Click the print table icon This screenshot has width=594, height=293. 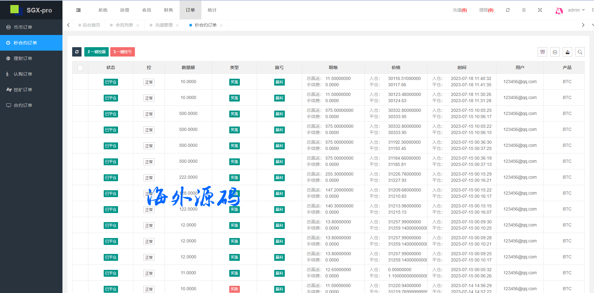coord(555,52)
